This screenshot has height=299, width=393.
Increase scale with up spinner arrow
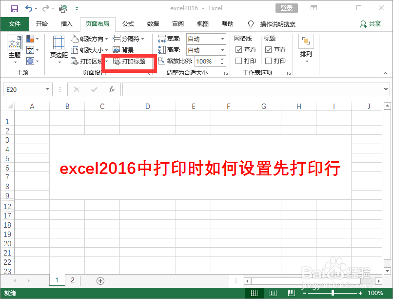[x=222, y=59]
